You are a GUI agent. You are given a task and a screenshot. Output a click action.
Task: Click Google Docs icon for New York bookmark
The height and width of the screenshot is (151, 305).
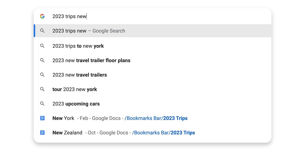pos(42,118)
